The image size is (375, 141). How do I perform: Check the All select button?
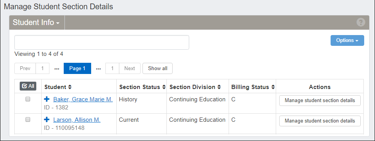28,86
